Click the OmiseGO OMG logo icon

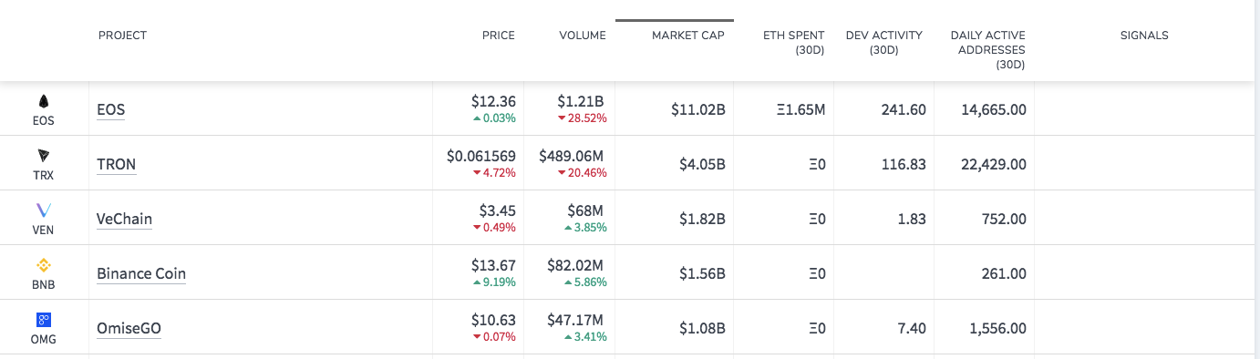[x=43, y=320]
